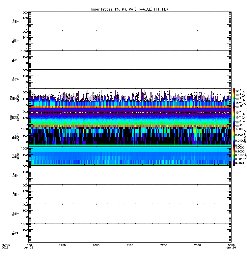Click the '<|mV/m|>' color bar unit label
Screen dimensions: 247x264
pos(245,137)
